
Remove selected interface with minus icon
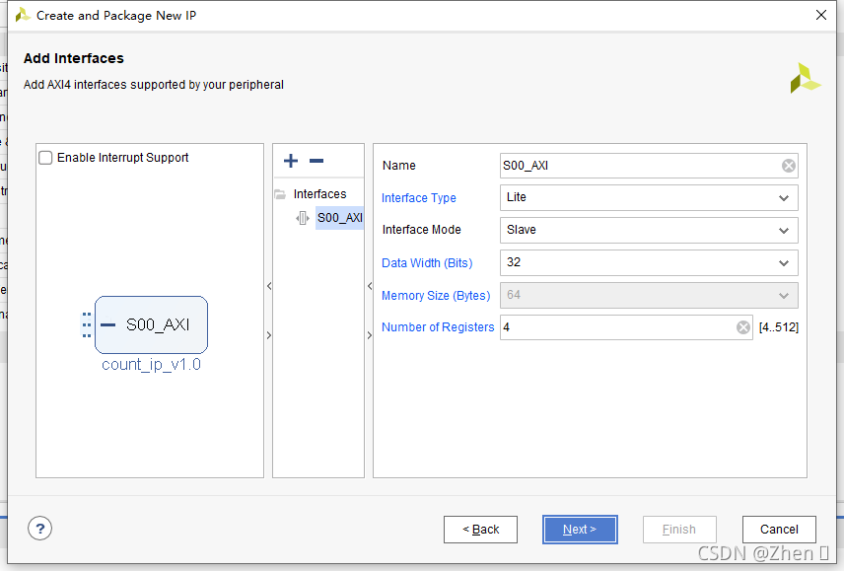click(x=316, y=161)
